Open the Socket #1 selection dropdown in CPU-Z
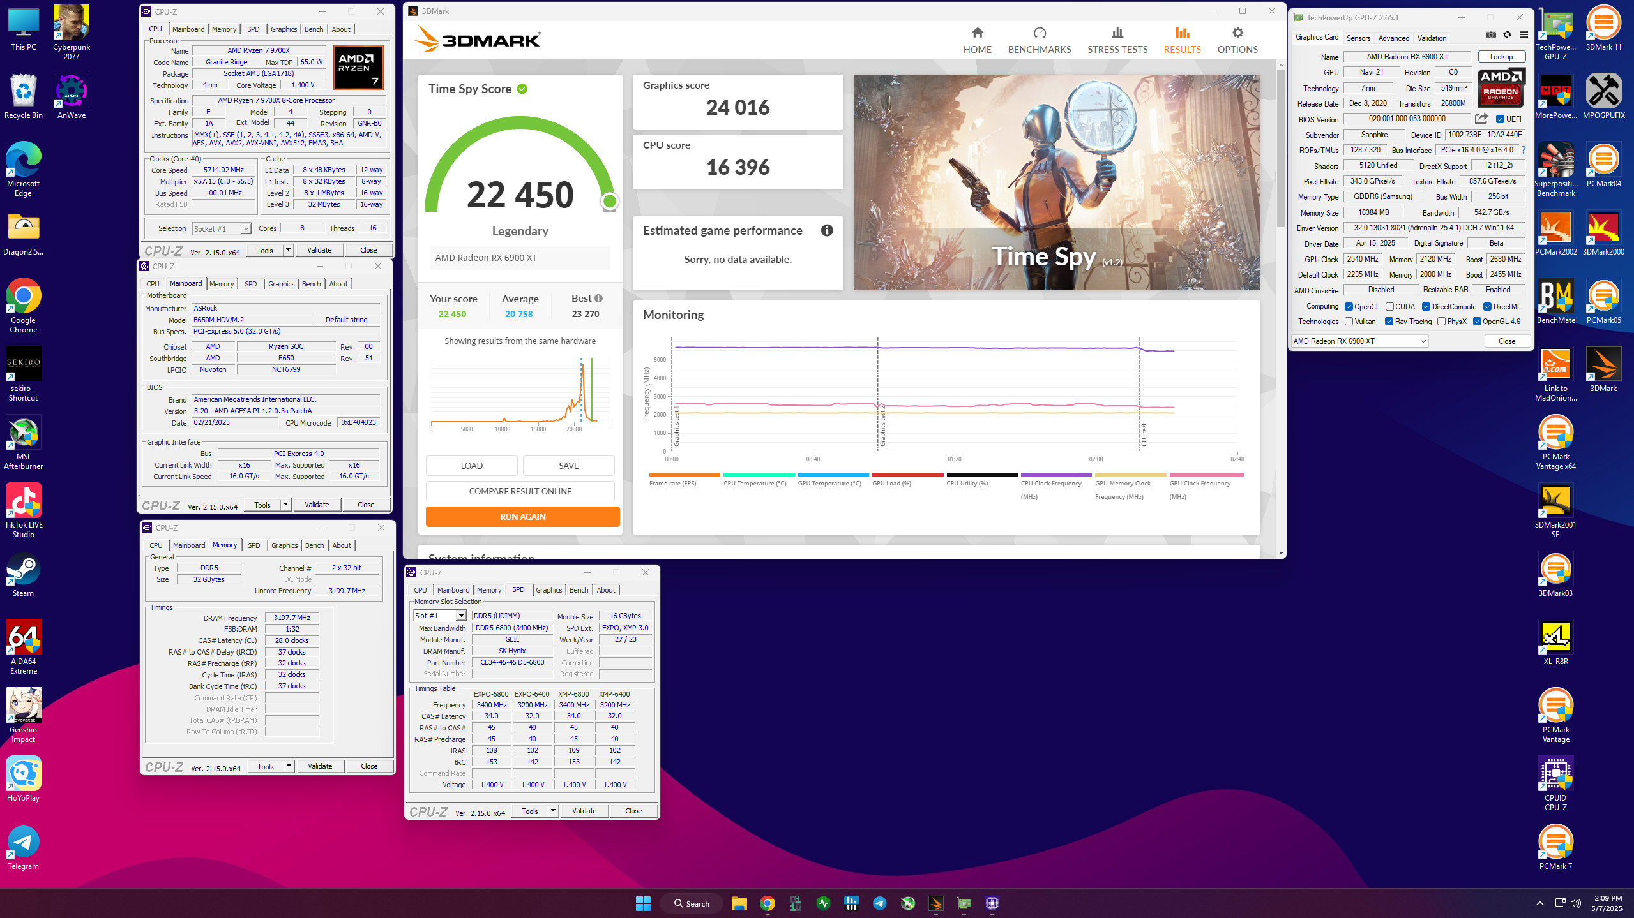Viewport: 1634px width, 918px height. [x=222, y=228]
